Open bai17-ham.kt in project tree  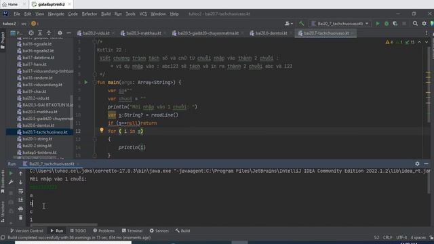(x=35, y=64)
